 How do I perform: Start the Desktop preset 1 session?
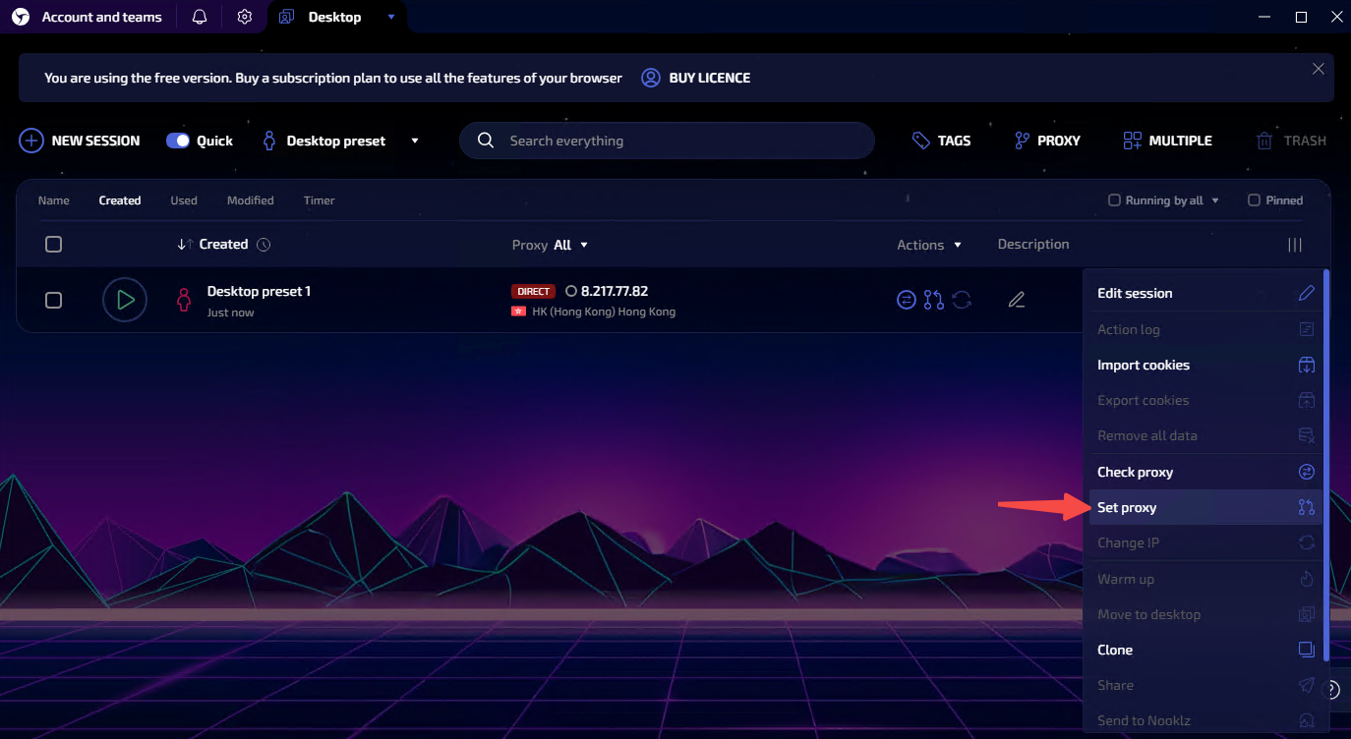point(125,300)
